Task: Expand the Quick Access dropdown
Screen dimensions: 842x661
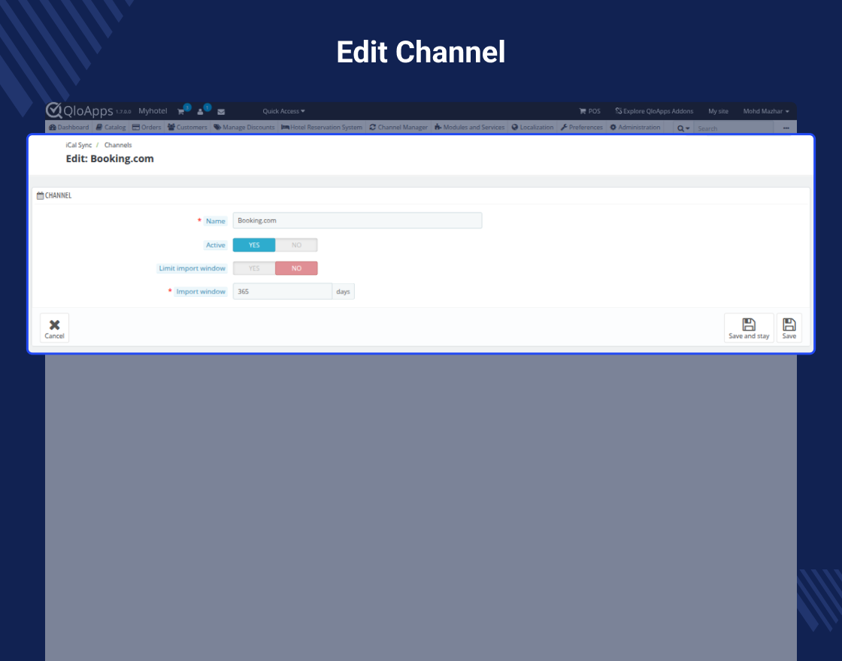Action: click(x=283, y=111)
